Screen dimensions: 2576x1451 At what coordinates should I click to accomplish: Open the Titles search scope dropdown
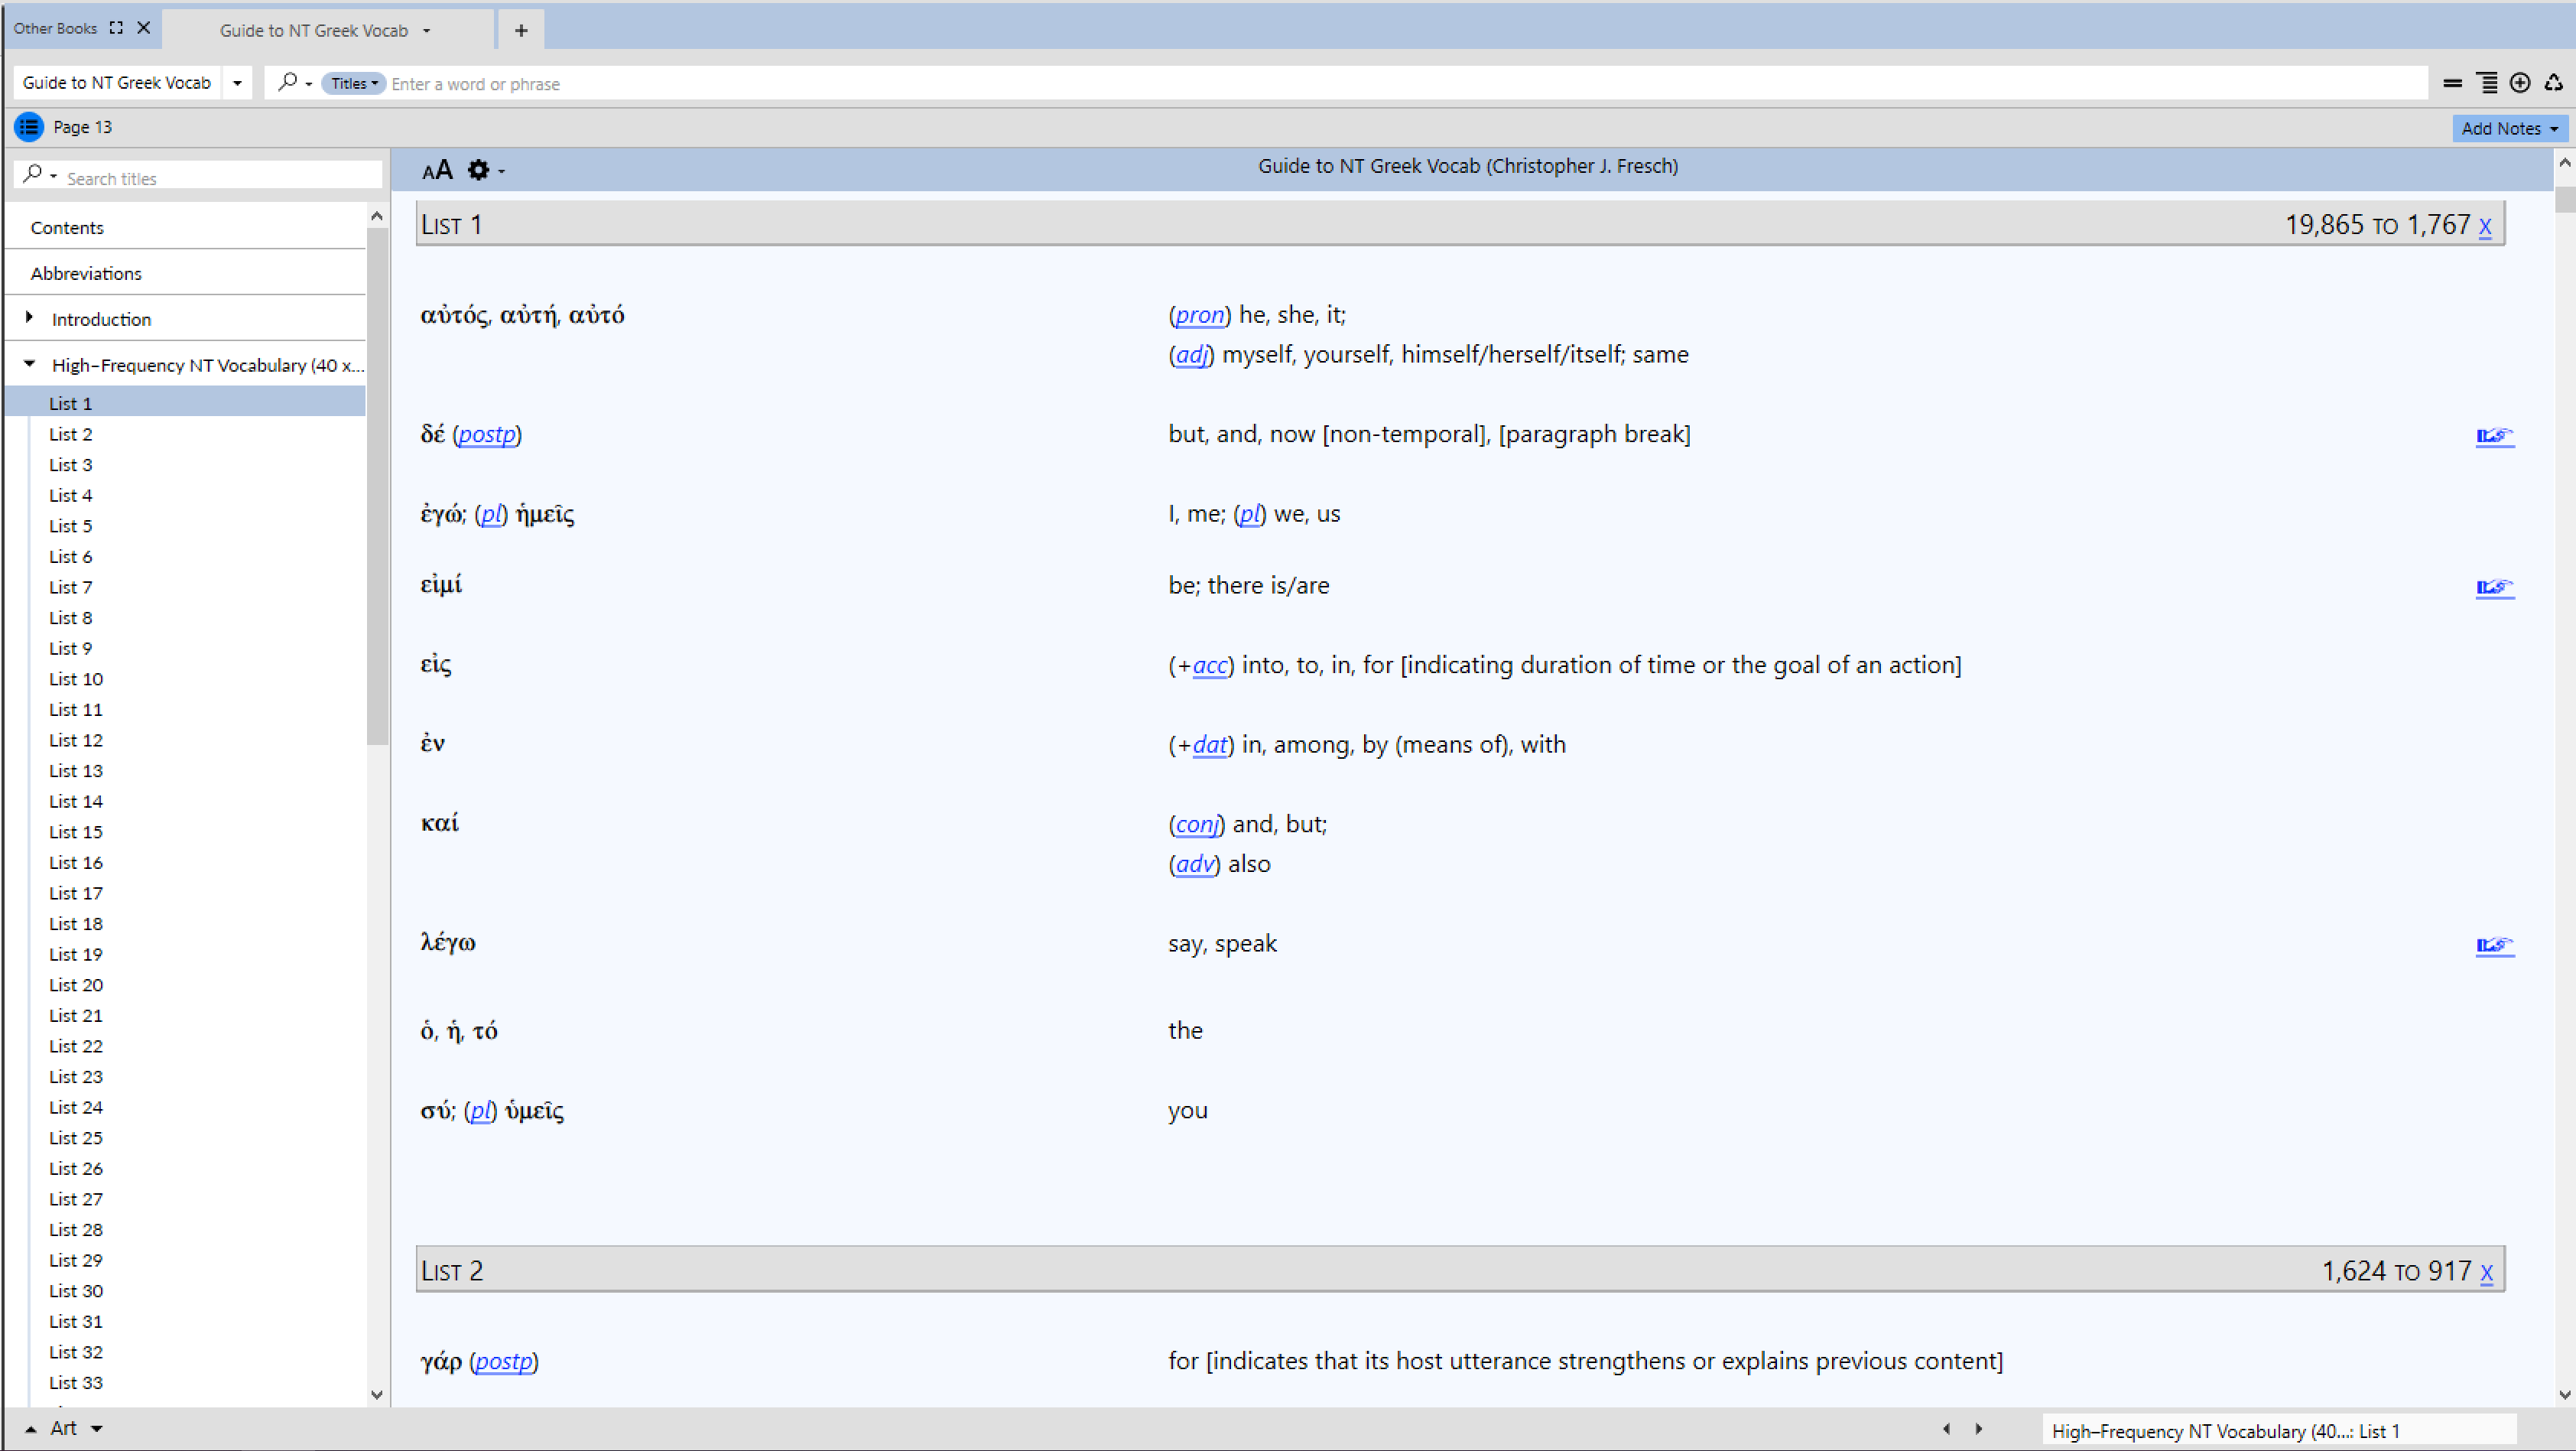coord(354,84)
